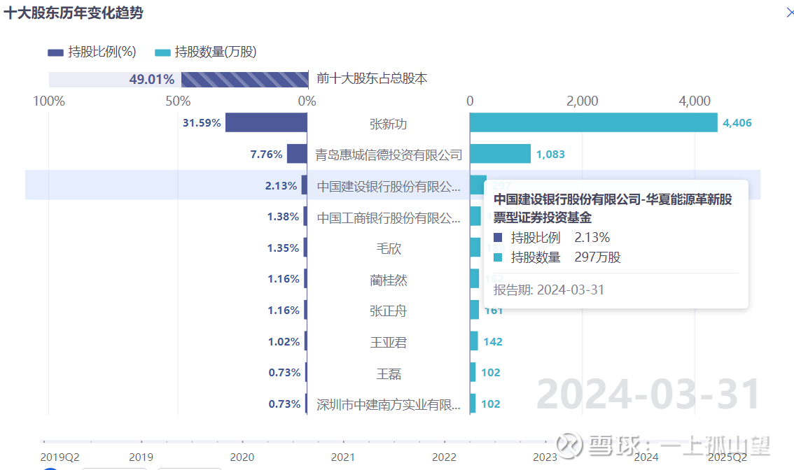Select the row label 中国工商银行股份有限公...
The height and width of the screenshot is (470, 794).
point(389,218)
